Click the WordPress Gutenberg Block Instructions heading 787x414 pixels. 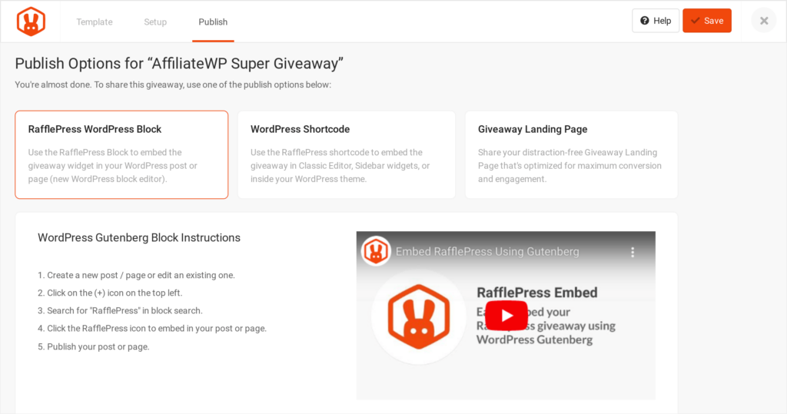point(139,238)
